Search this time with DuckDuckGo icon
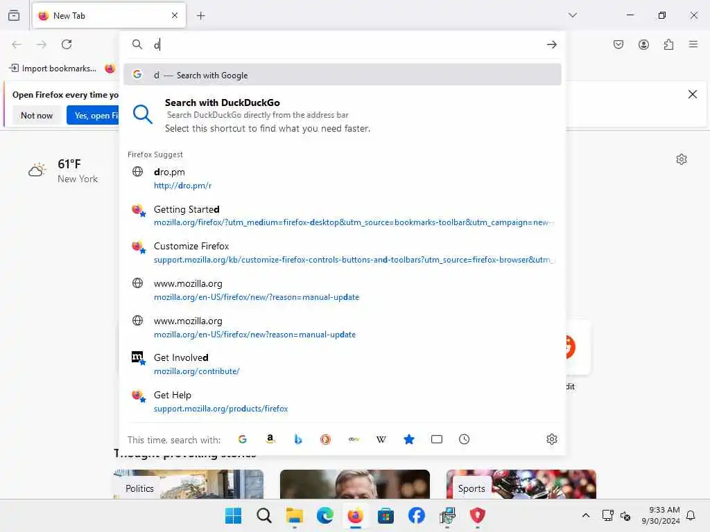Image resolution: width=710 pixels, height=532 pixels. pos(326,439)
